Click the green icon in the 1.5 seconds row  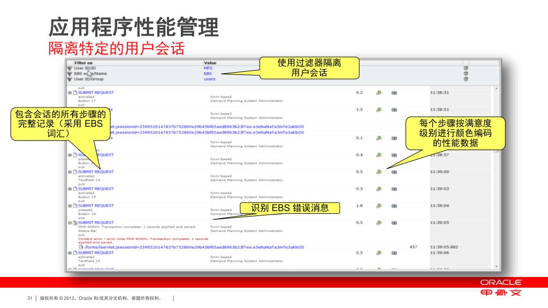click(x=378, y=110)
